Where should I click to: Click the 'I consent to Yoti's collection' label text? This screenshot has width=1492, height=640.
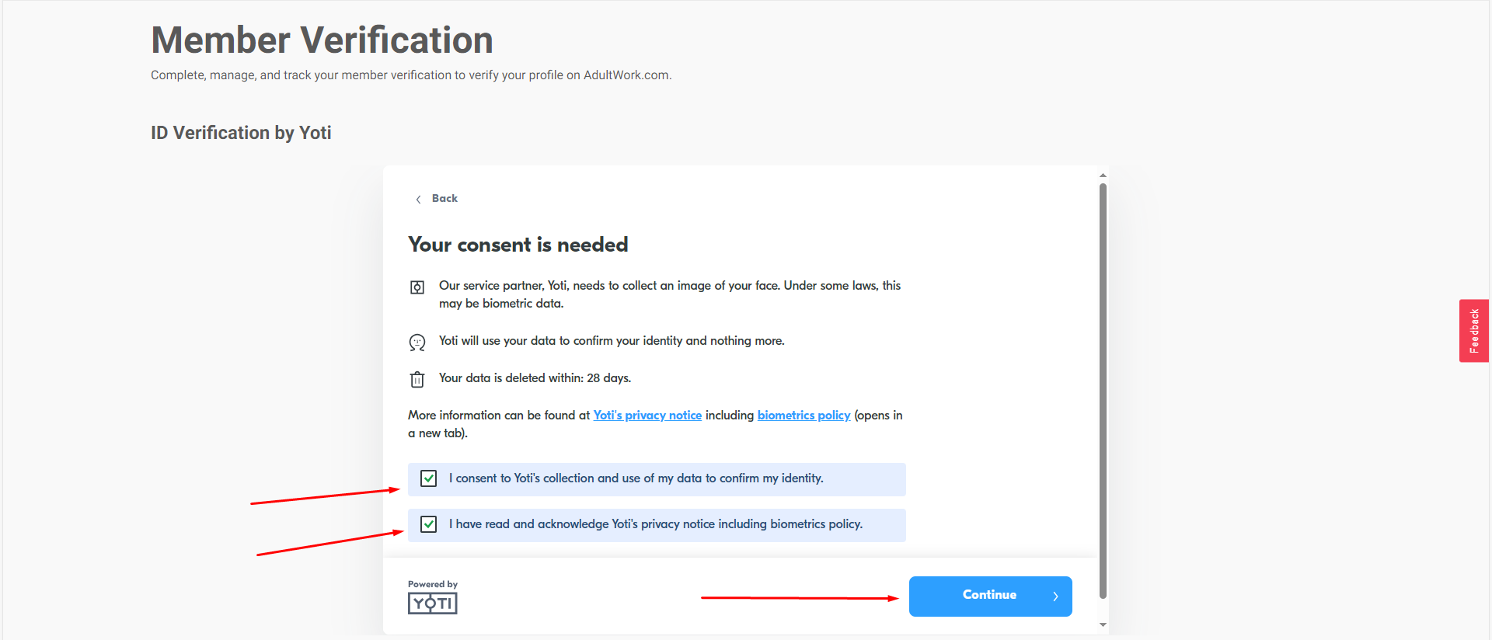coord(636,478)
